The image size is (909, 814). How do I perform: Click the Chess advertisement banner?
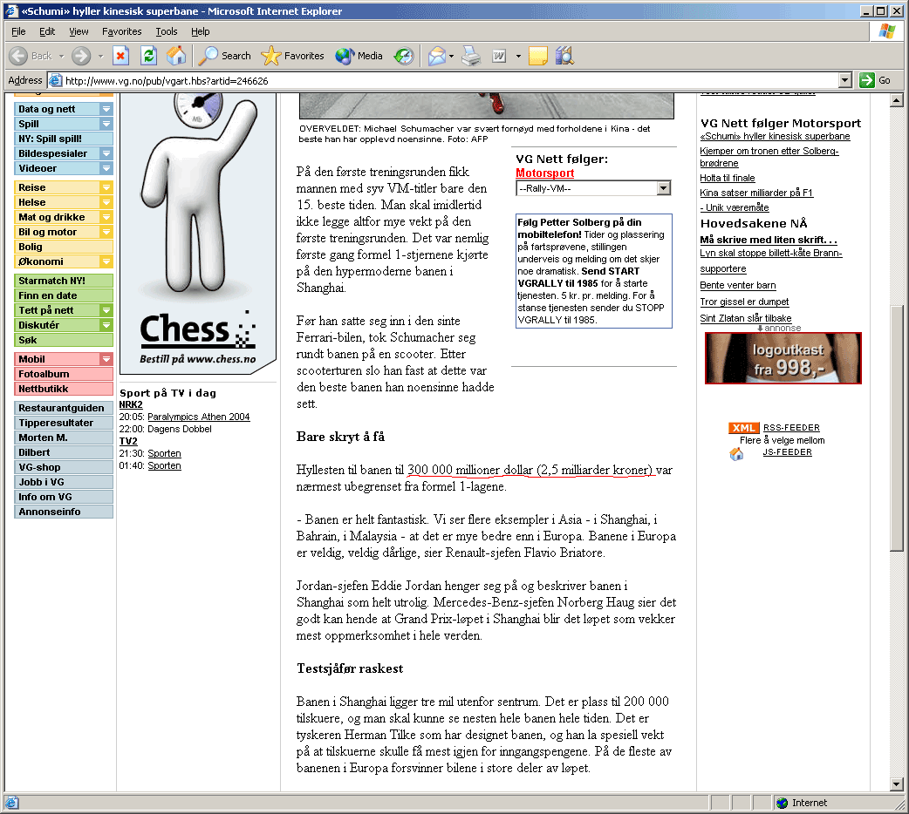pyautogui.click(x=198, y=234)
